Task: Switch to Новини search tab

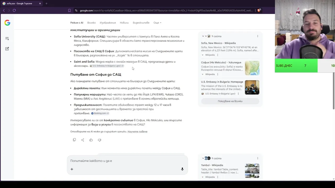Action: [124, 23]
